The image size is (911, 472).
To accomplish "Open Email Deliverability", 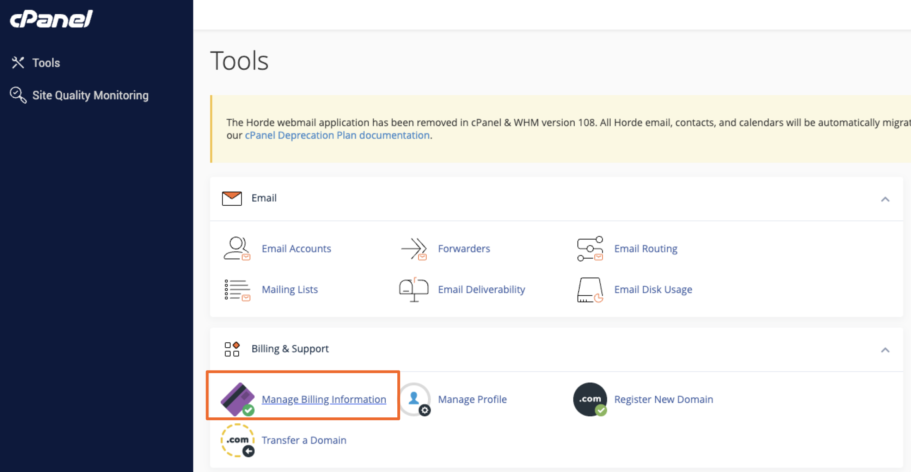I will 481,290.
